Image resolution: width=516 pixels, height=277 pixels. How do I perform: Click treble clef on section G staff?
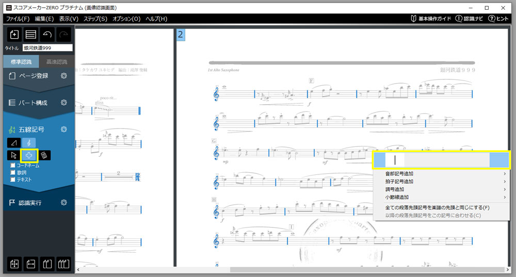tap(216, 153)
